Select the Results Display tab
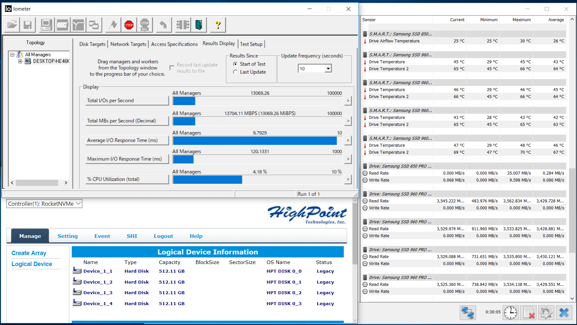 click(219, 43)
